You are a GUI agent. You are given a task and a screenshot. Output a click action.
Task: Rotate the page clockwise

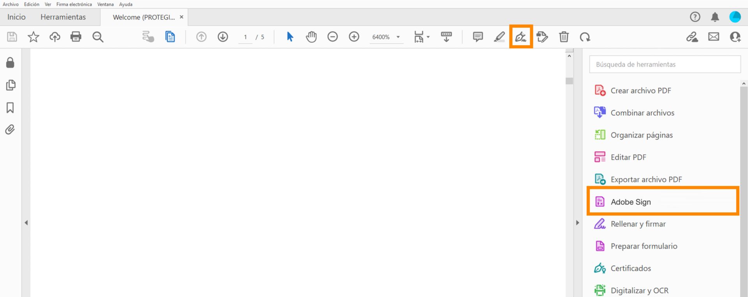(585, 37)
